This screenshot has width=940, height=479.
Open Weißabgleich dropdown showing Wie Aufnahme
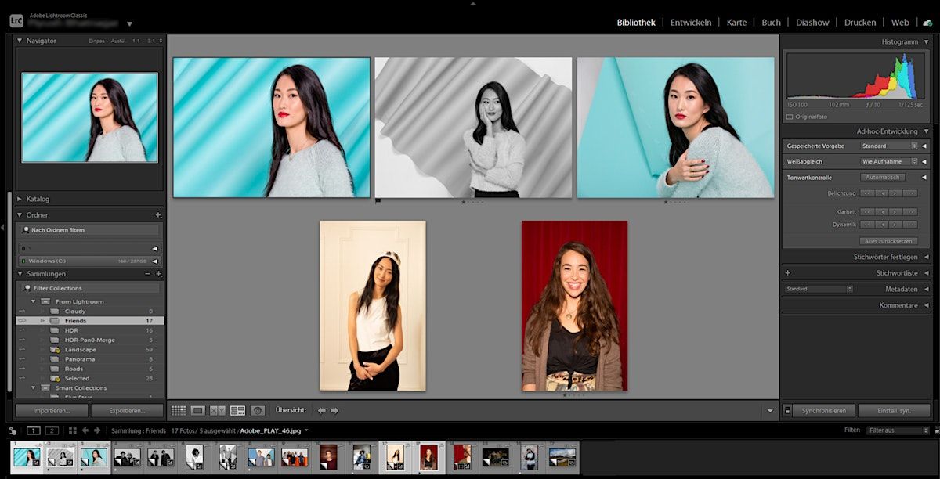(889, 161)
